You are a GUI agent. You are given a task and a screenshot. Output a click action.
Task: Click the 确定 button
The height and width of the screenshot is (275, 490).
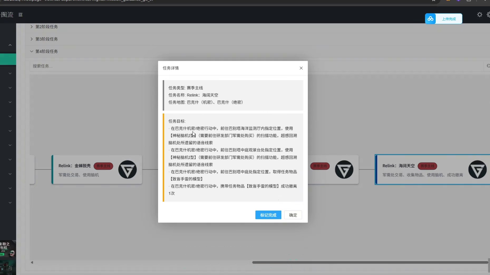click(293, 215)
